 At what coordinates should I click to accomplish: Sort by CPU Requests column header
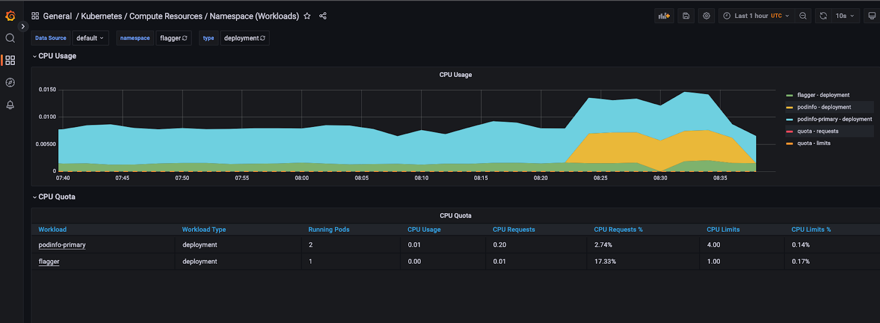[x=514, y=230]
